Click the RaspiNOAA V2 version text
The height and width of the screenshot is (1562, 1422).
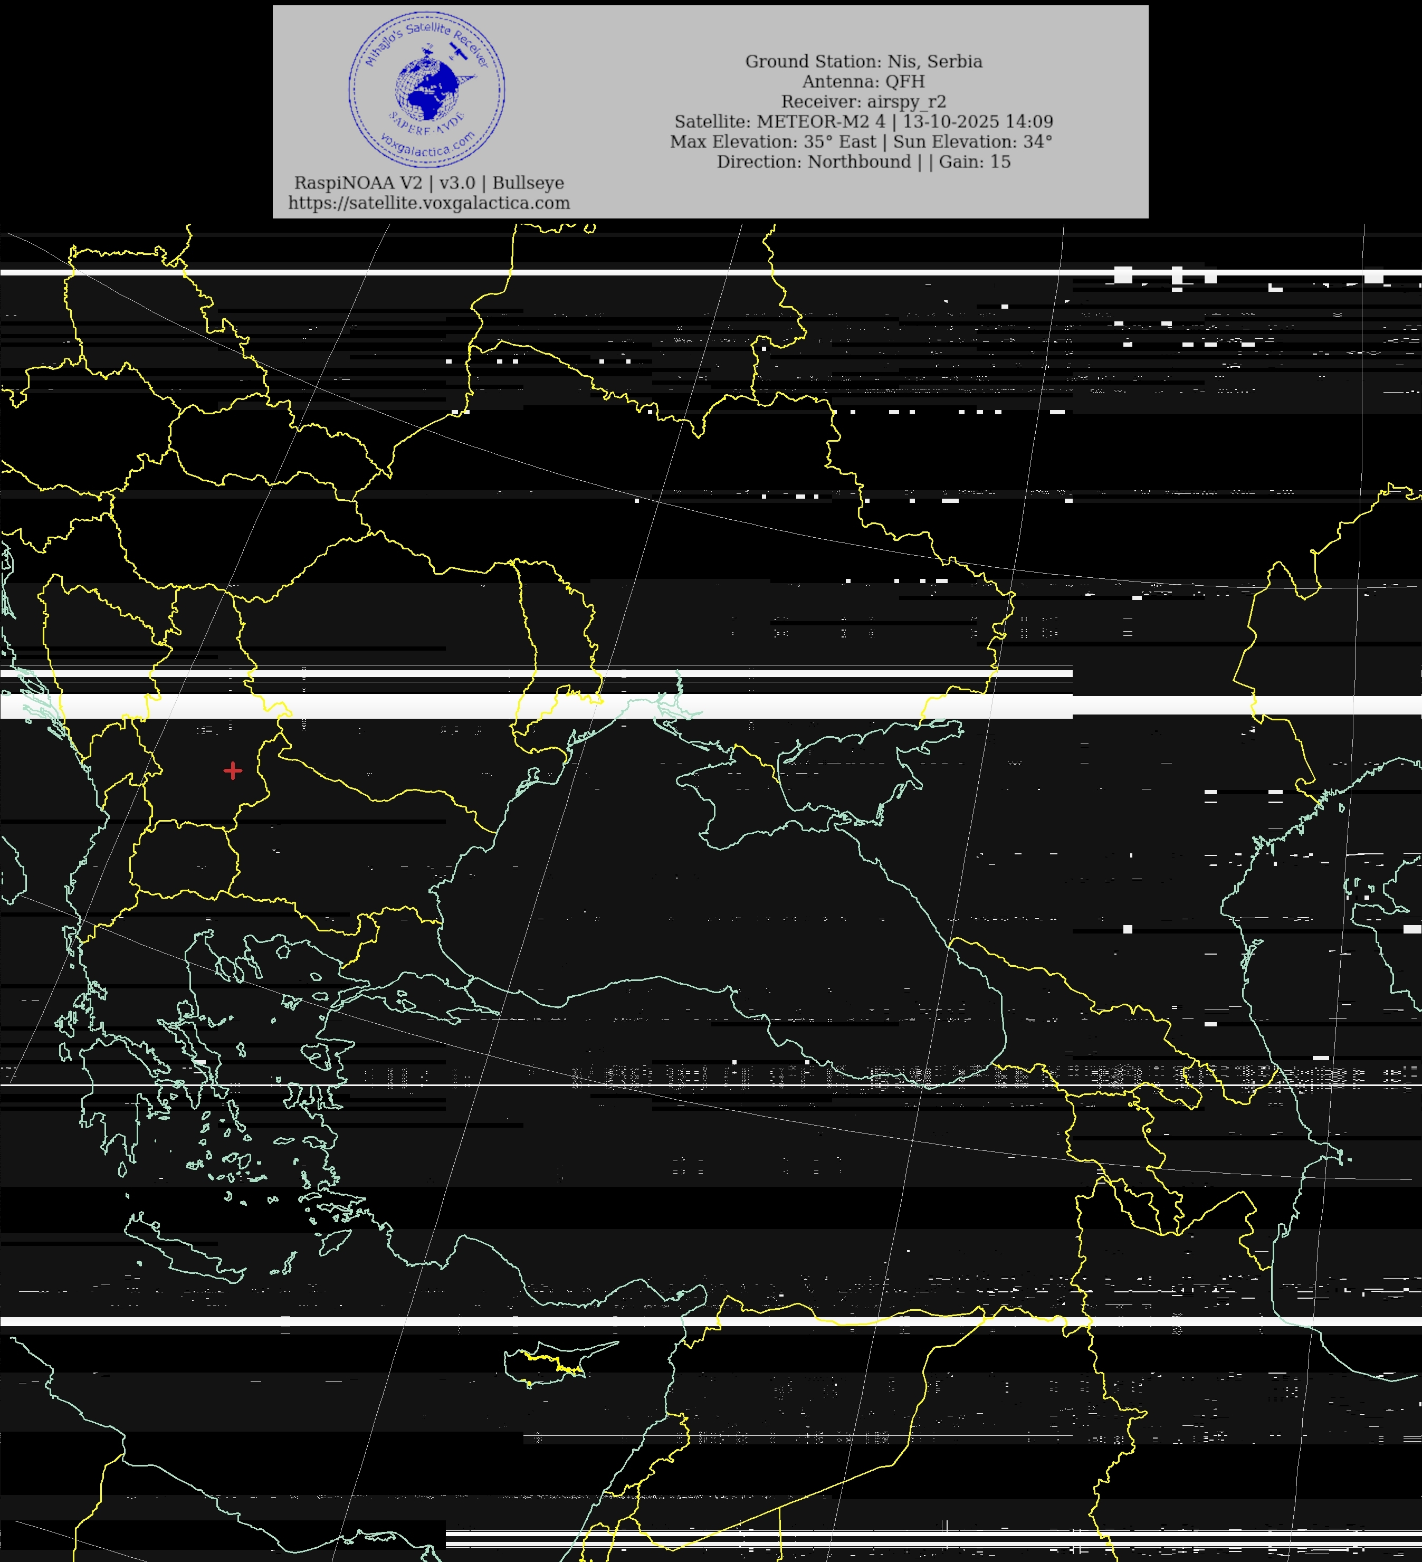point(429,183)
